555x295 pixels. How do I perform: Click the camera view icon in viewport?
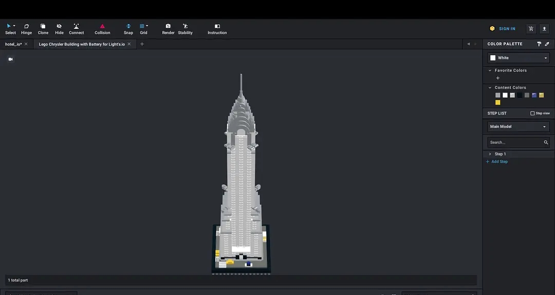pyautogui.click(x=11, y=59)
